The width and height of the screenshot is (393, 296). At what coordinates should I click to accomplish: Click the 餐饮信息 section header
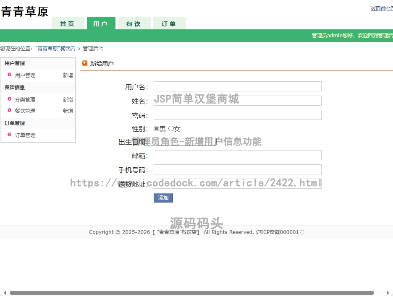15,87
